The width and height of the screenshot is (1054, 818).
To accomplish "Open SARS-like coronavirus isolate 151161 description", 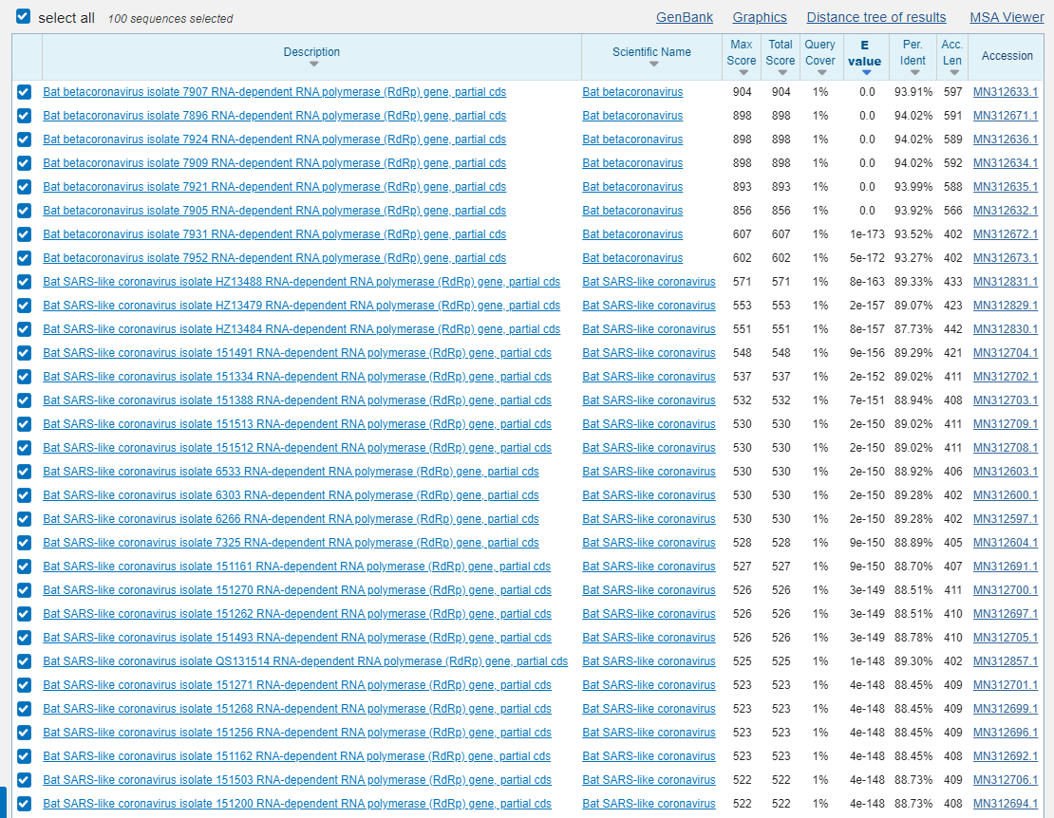I will click(296, 567).
